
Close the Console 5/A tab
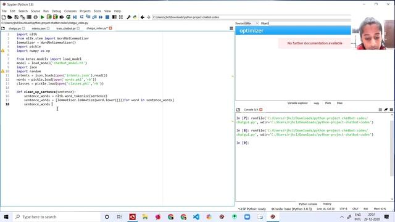260,110
